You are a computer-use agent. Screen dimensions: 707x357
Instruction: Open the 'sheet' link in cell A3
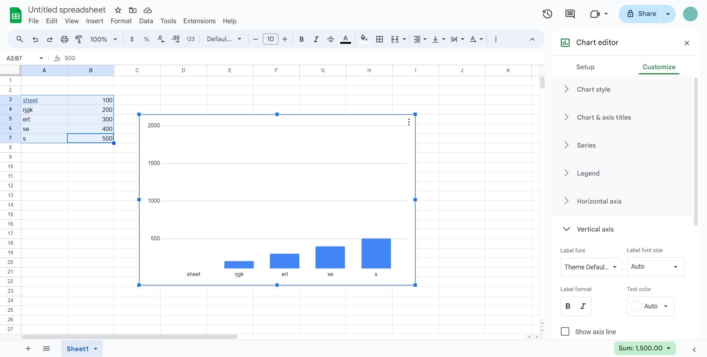coord(30,100)
